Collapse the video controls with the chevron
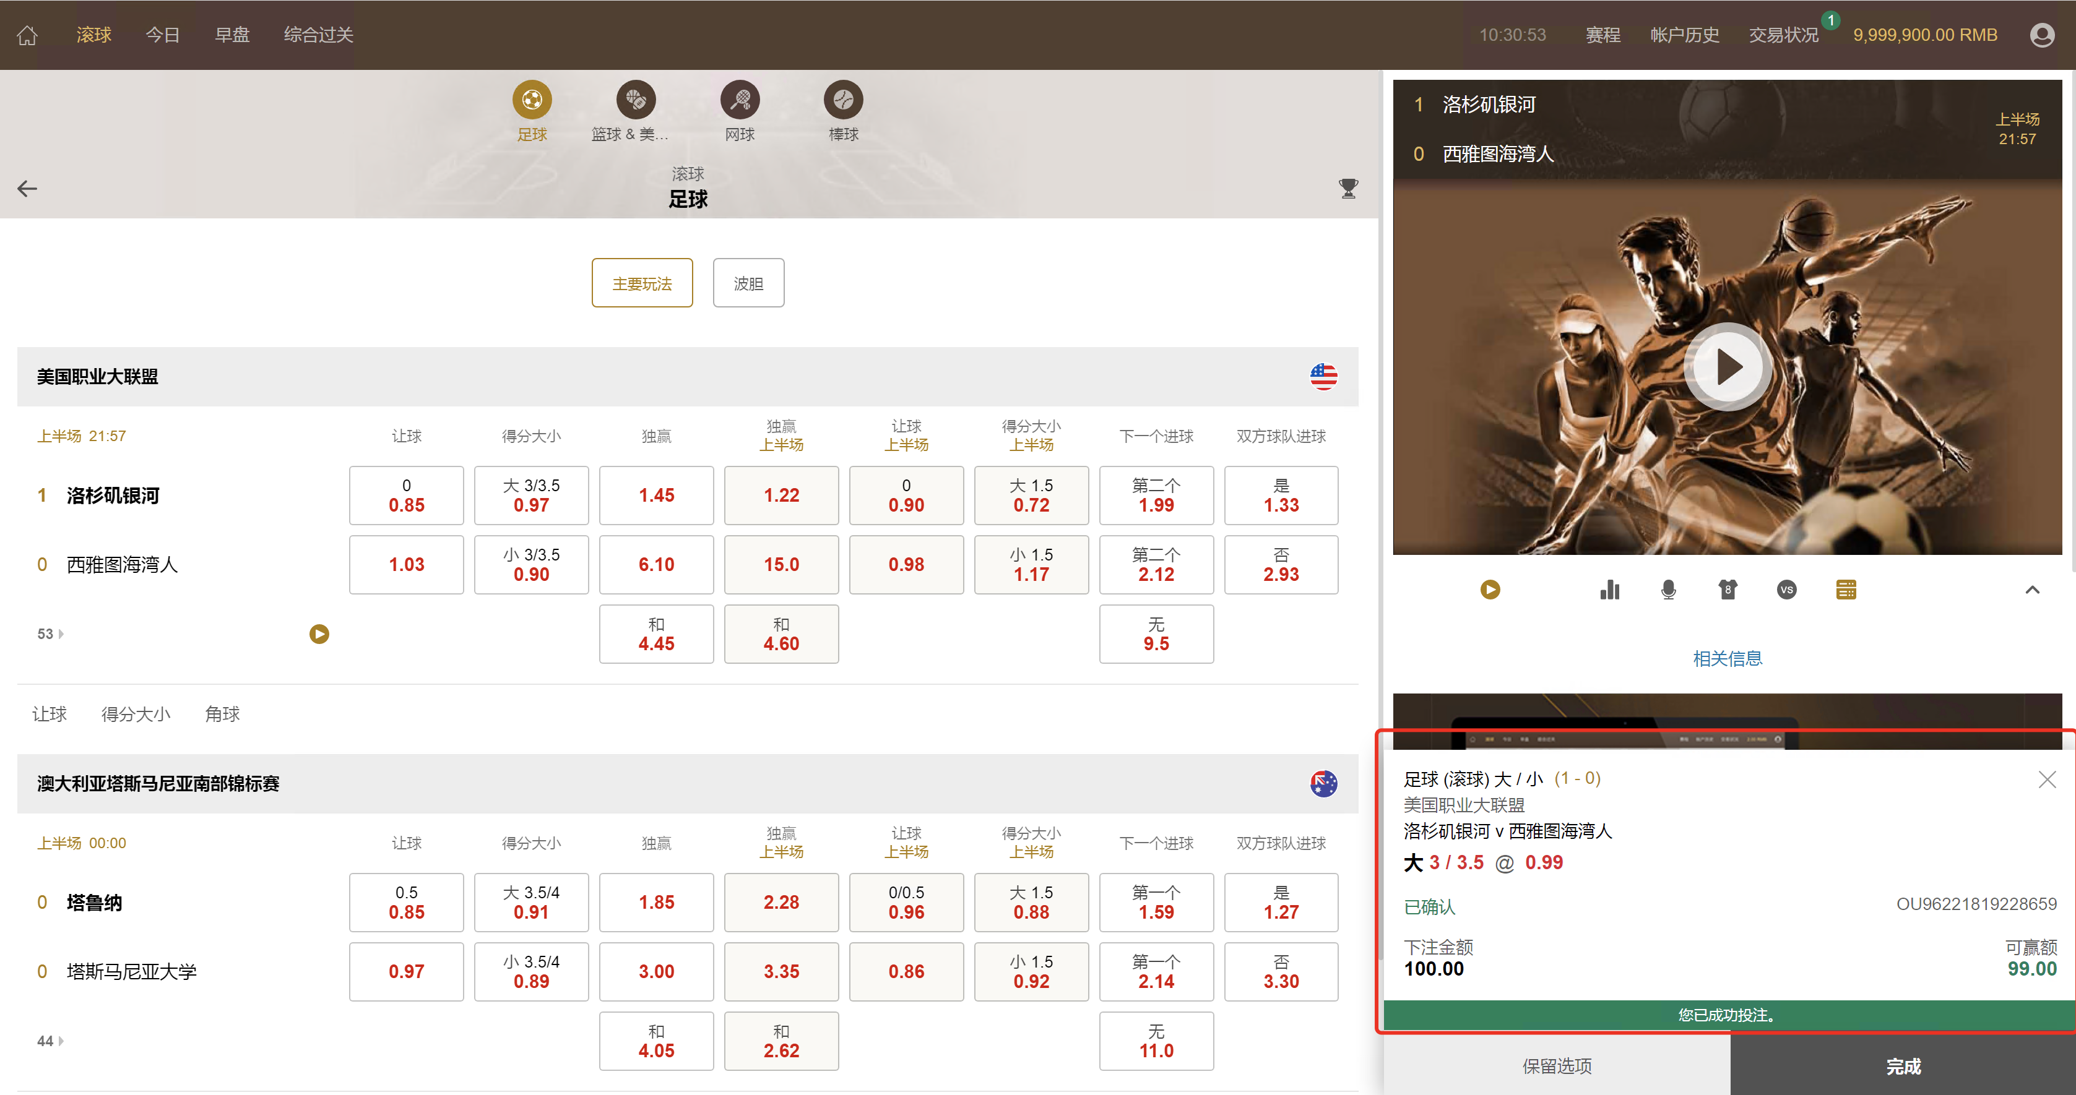 click(x=2033, y=590)
